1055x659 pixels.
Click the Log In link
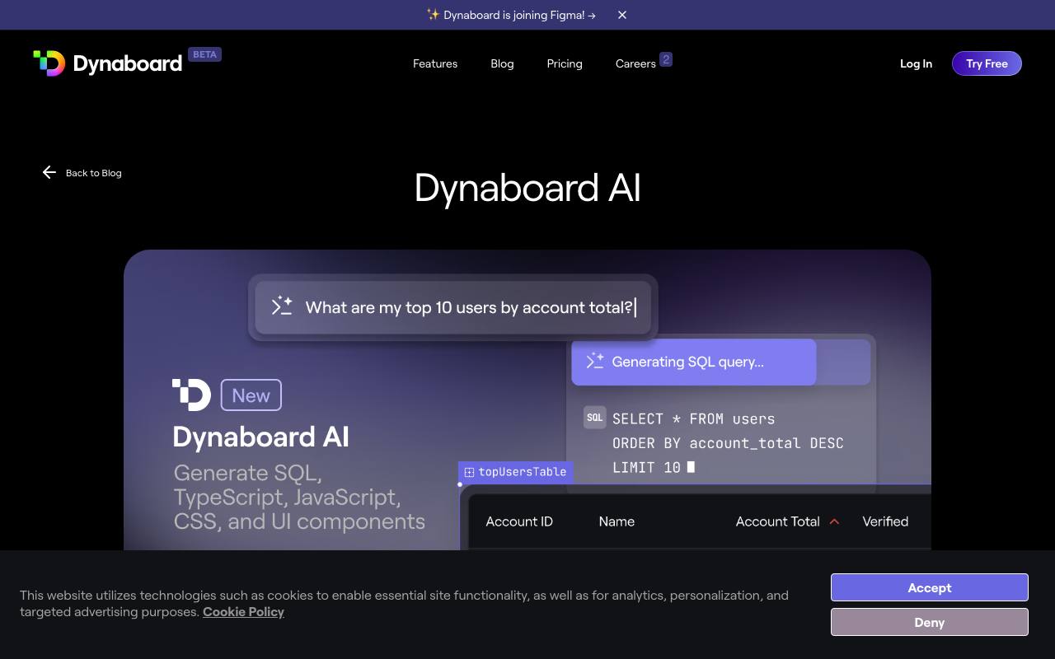[x=916, y=63]
